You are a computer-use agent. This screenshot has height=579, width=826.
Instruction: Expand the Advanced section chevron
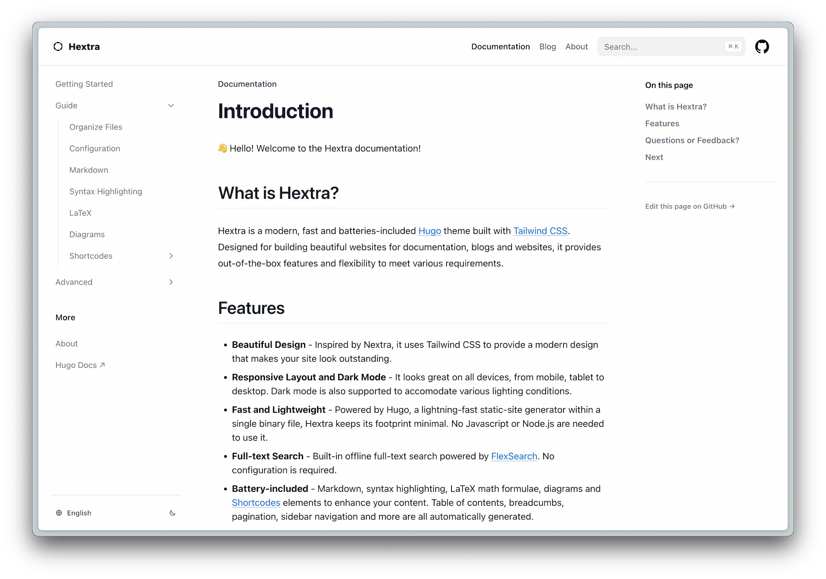pos(171,281)
